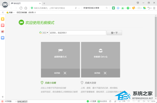Image resolution: width=157 pixels, height=103 pixels.
Task: Go forward with the forward arrow
Action: click(x=16, y=8)
